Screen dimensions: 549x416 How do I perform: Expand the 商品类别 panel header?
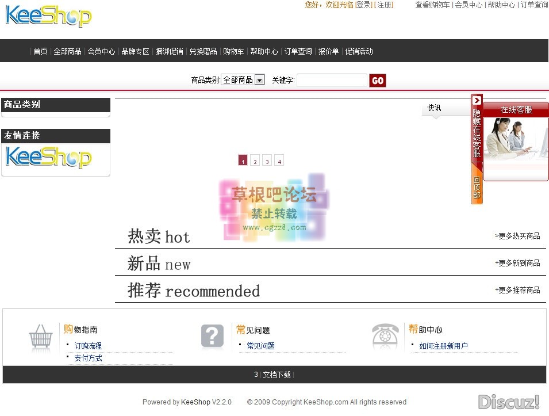(x=56, y=105)
